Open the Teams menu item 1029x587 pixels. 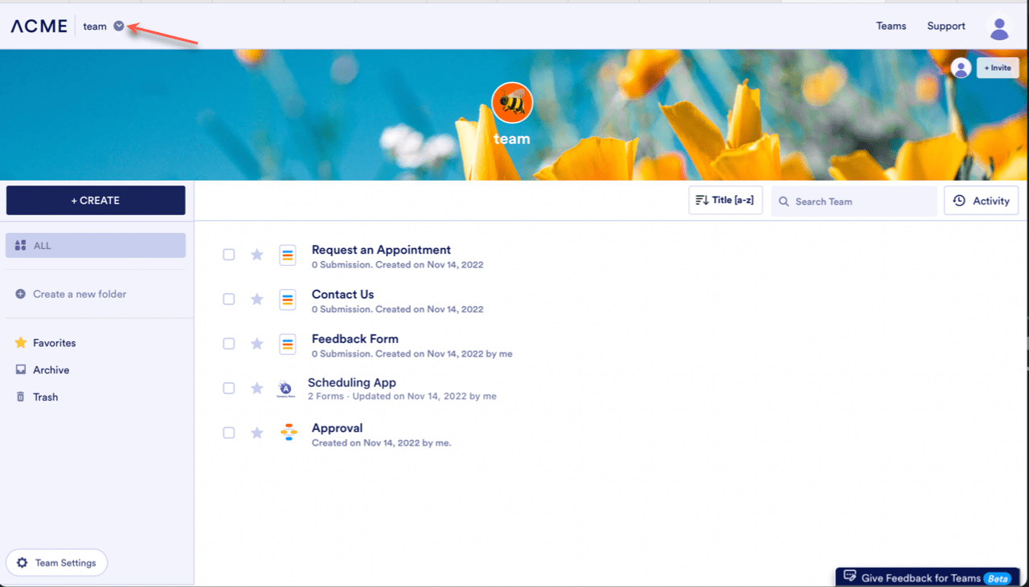click(891, 26)
